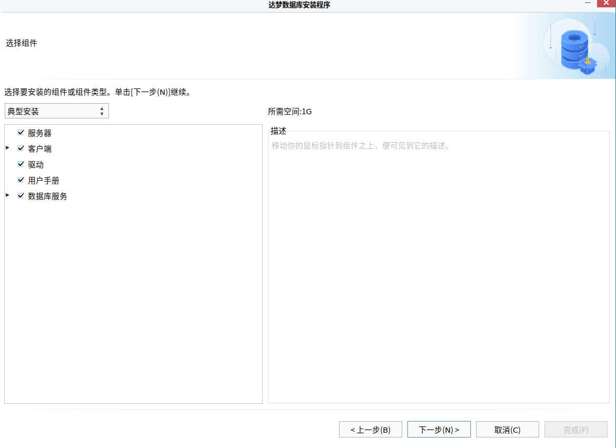Click the 描述 description text area
The image size is (616, 448).
coord(439,266)
